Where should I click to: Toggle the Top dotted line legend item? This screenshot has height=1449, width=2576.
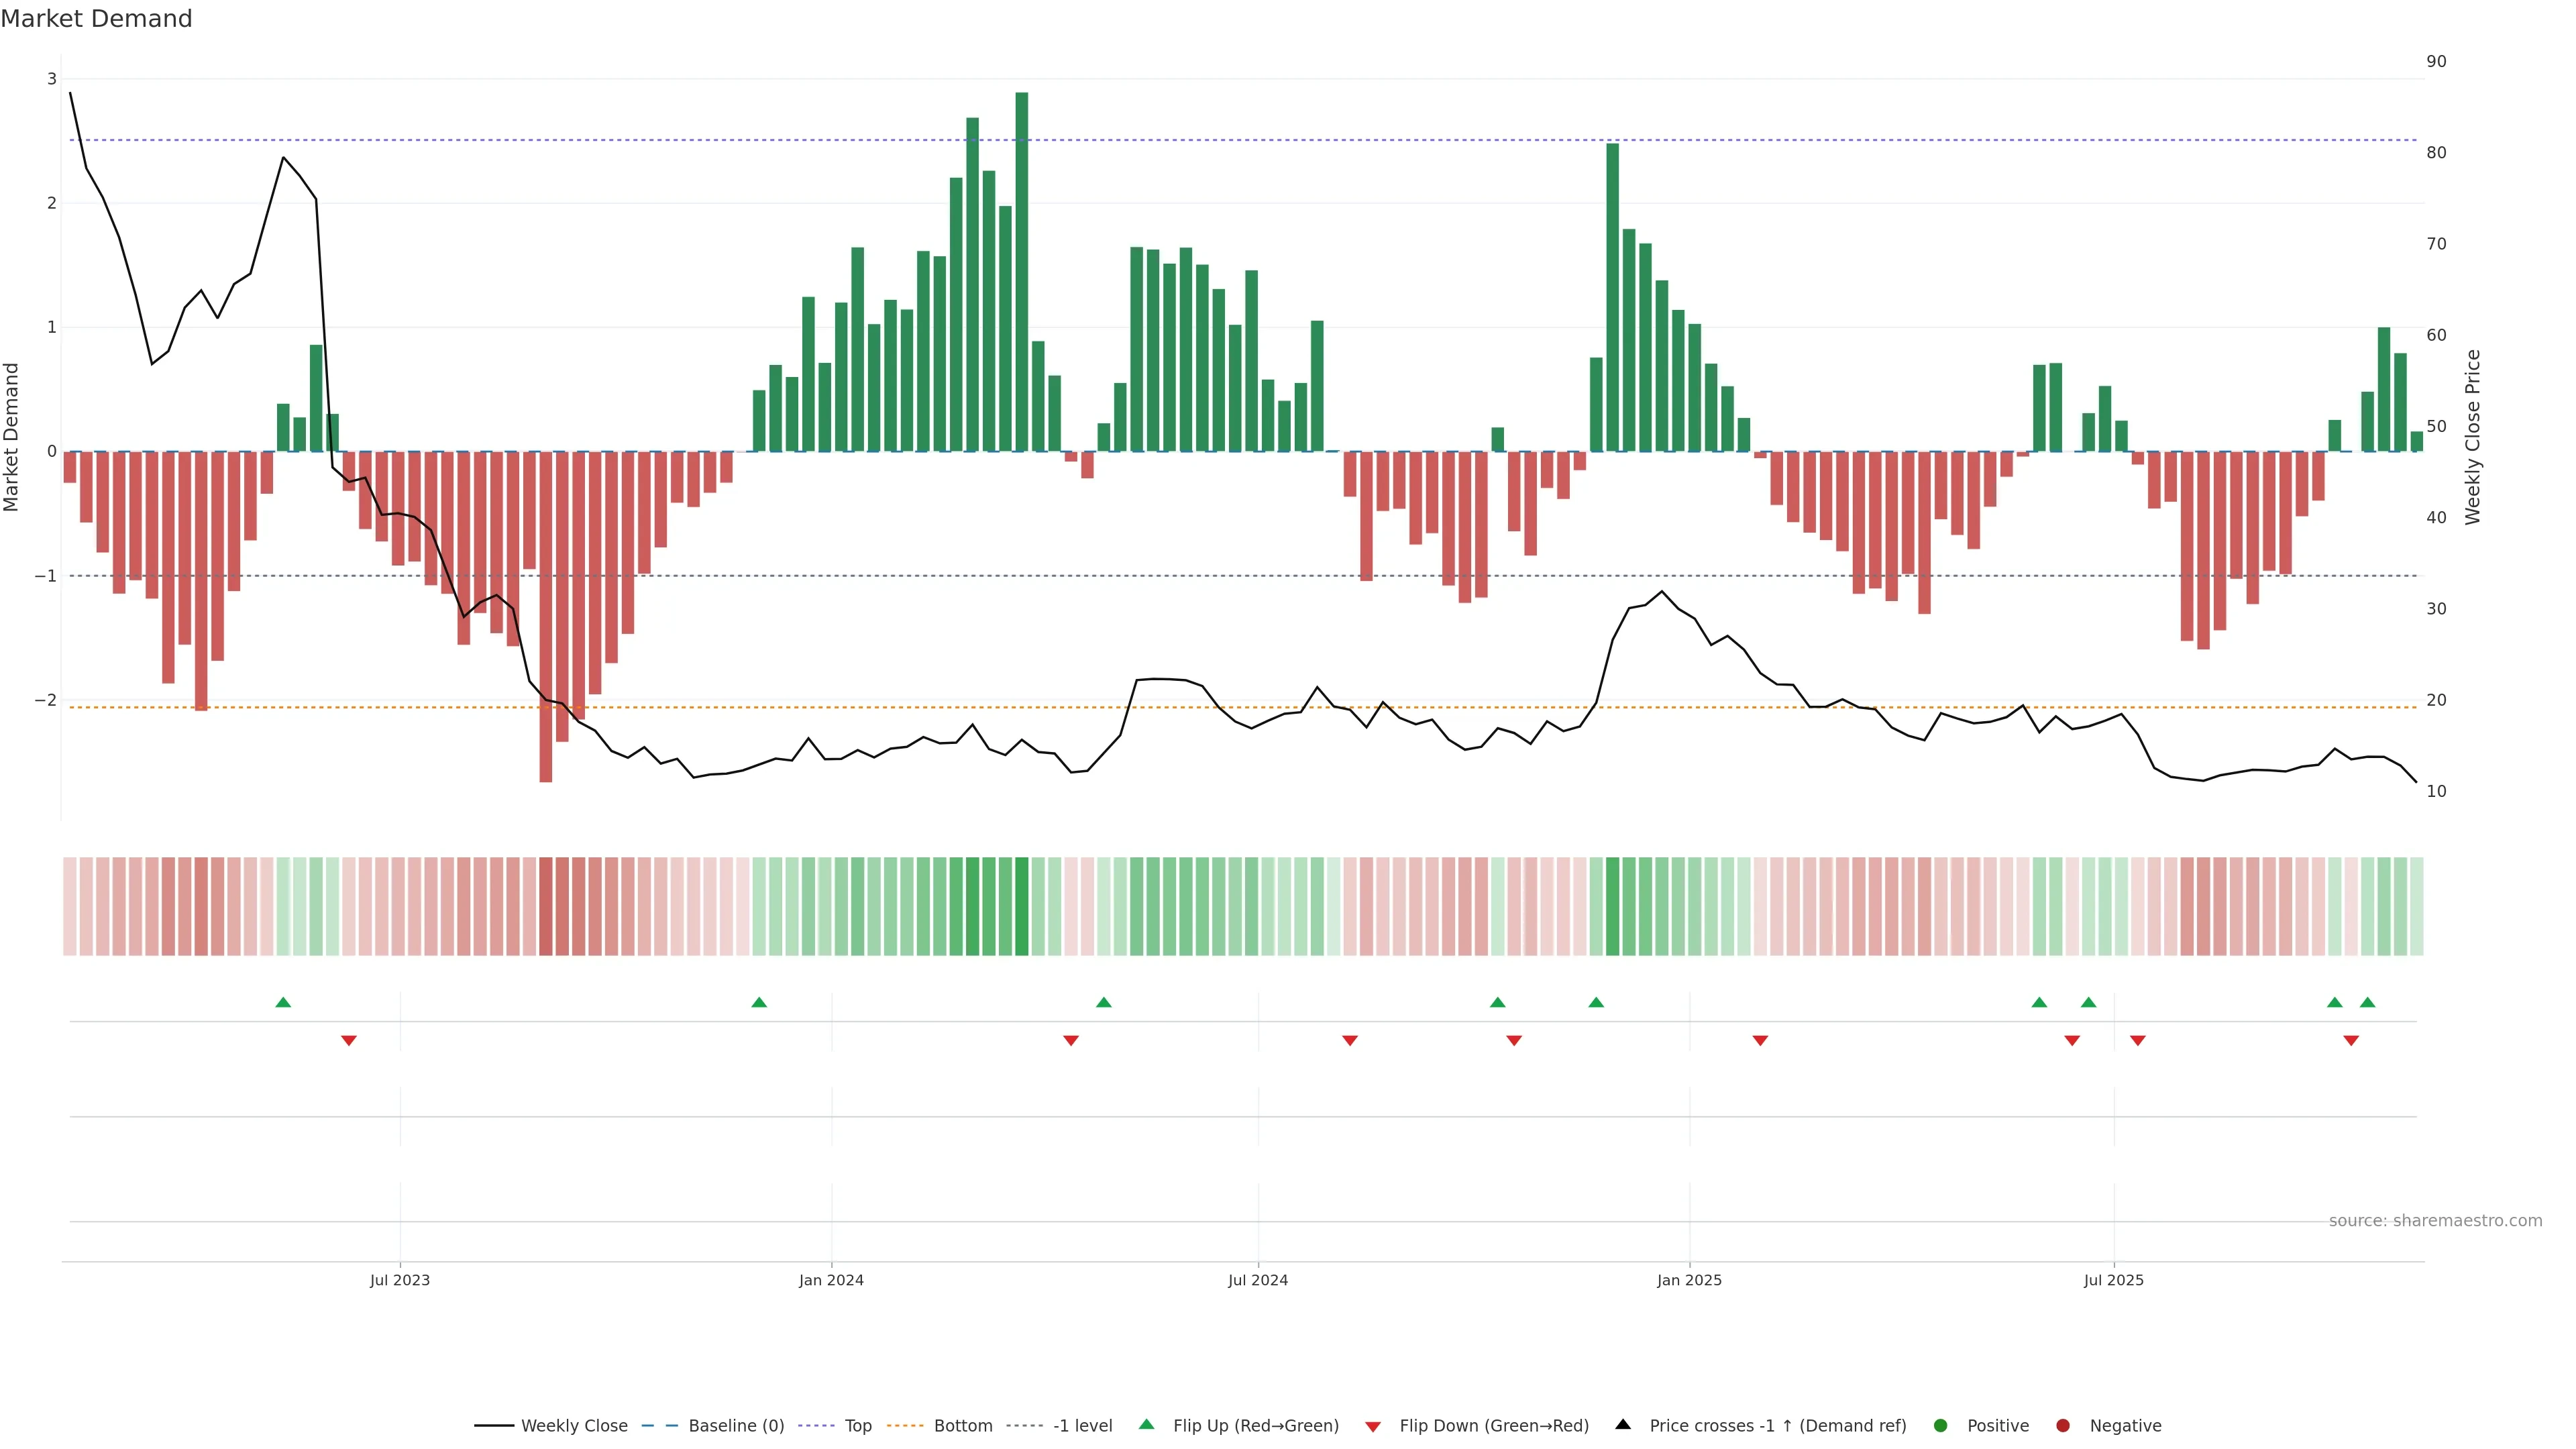(x=857, y=1426)
